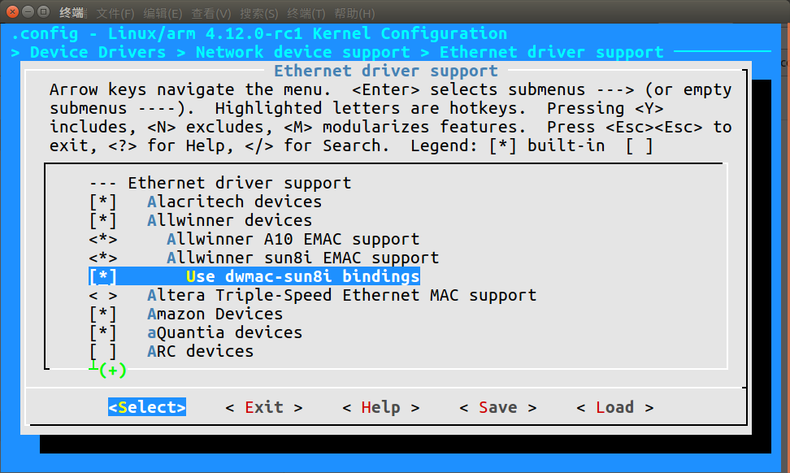790x473 pixels.
Task: Toggle Allwinner A10 EMAC support tristate
Action: 102,239
